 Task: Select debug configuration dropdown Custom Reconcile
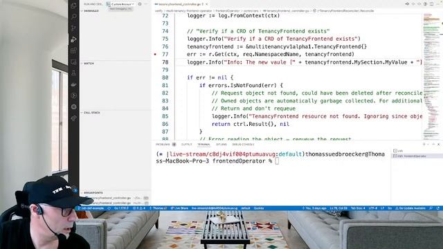click(x=123, y=4)
